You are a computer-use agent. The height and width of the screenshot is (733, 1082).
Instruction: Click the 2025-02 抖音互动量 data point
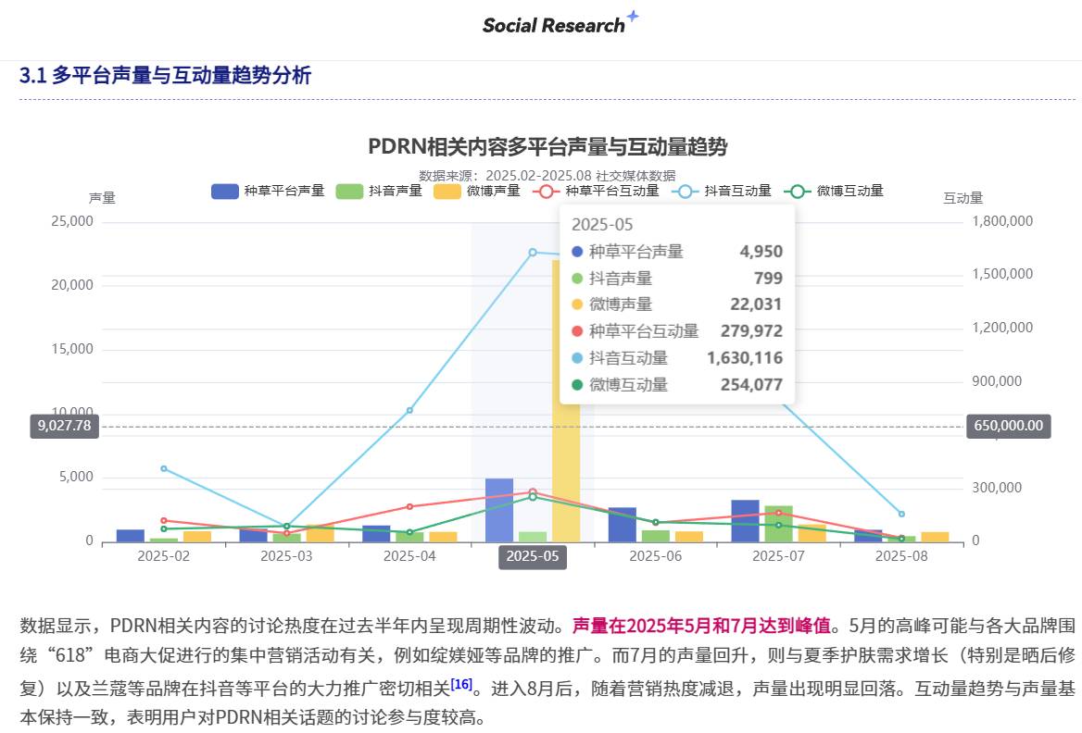click(x=164, y=468)
